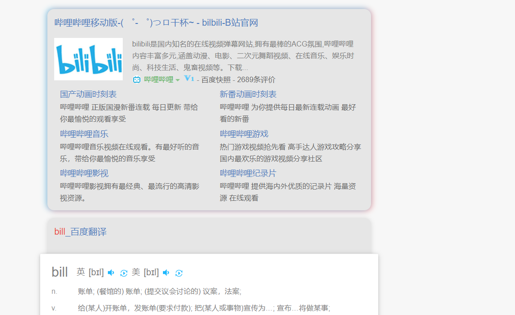Click the American phonetic 美 [bɪl] text
The image size is (515, 315).
coord(145,272)
